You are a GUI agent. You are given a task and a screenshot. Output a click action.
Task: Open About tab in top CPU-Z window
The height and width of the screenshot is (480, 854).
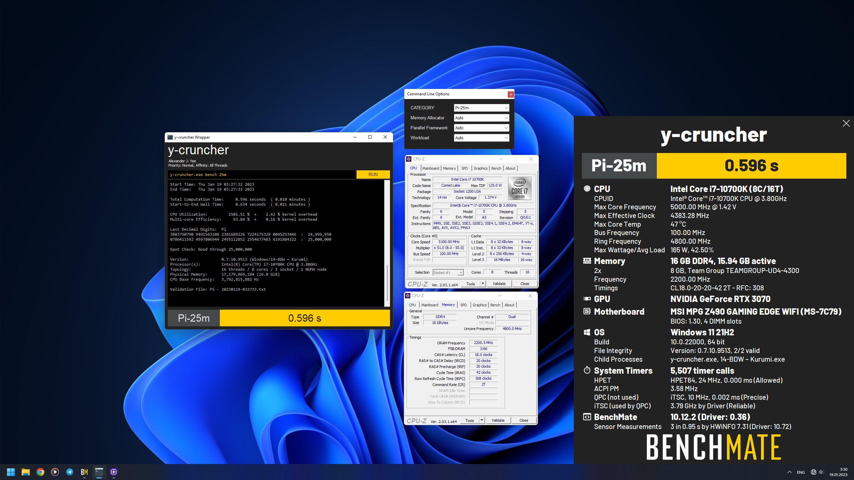click(x=510, y=168)
